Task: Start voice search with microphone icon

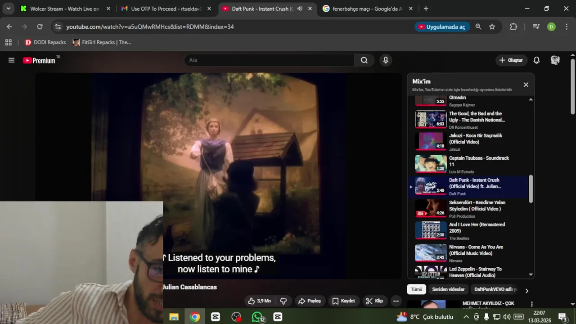Action: click(386, 60)
